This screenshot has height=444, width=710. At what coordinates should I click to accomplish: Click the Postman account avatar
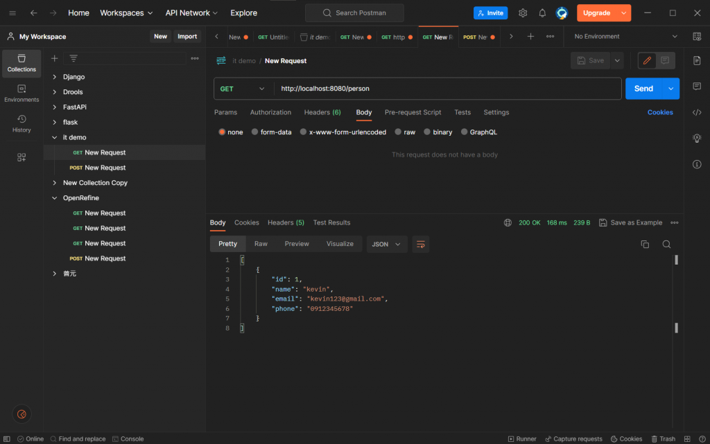point(562,13)
